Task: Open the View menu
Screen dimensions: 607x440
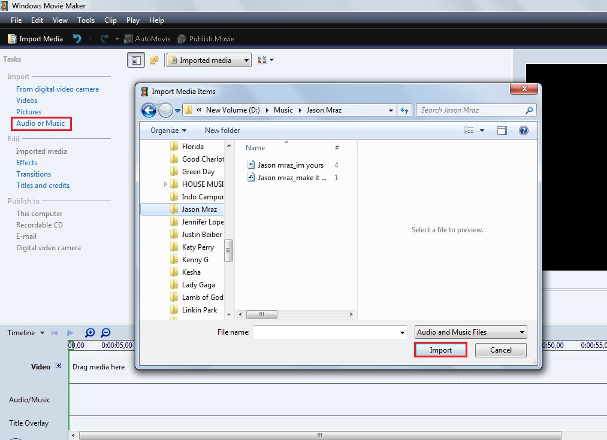Action: tap(60, 20)
